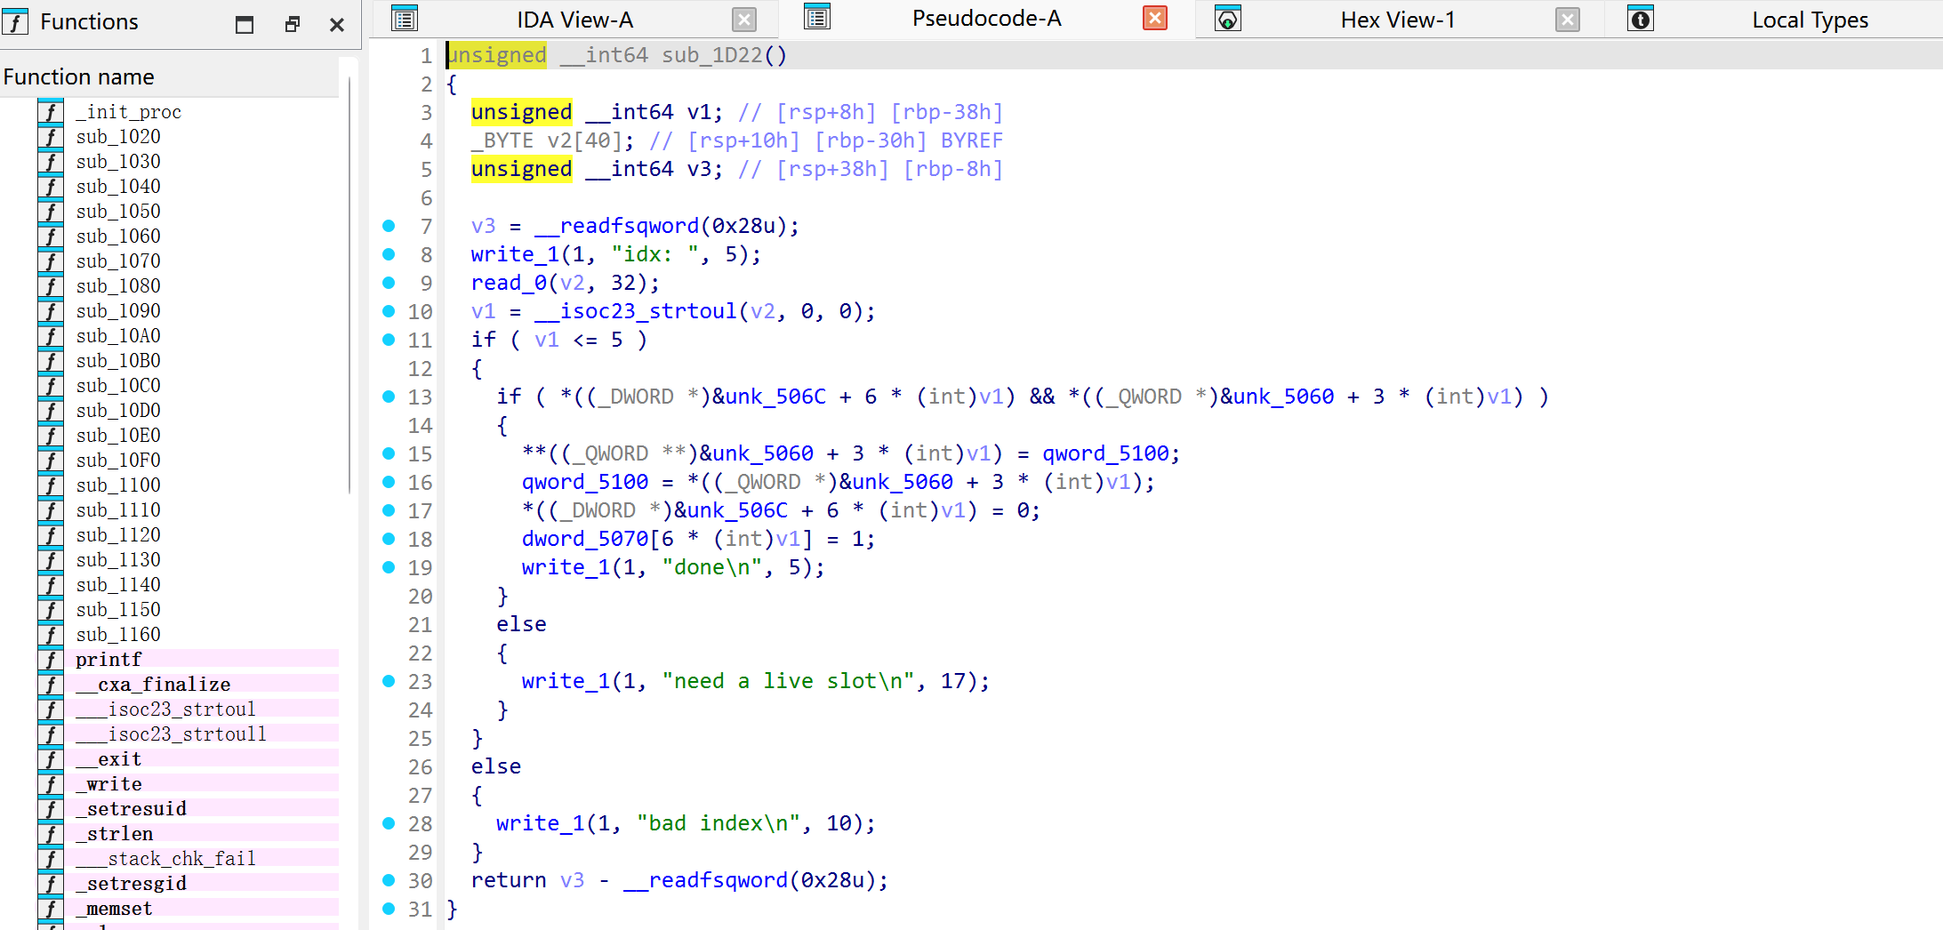Click qword_5100 on line 16
The height and width of the screenshot is (930, 1943).
tap(585, 482)
